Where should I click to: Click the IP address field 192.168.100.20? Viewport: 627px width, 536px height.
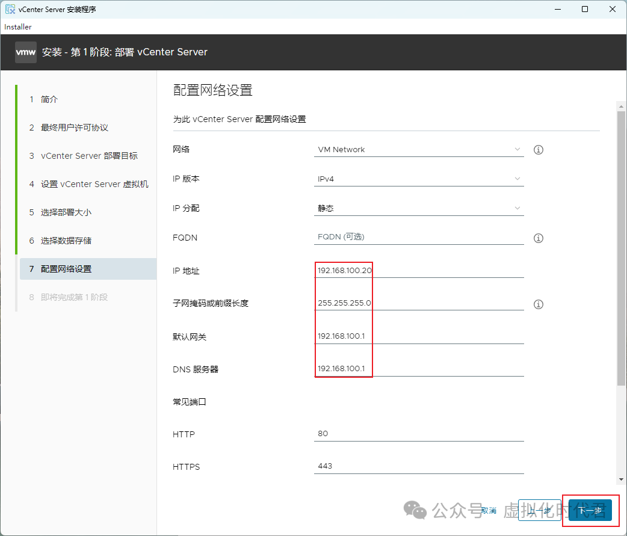(419, 271)
